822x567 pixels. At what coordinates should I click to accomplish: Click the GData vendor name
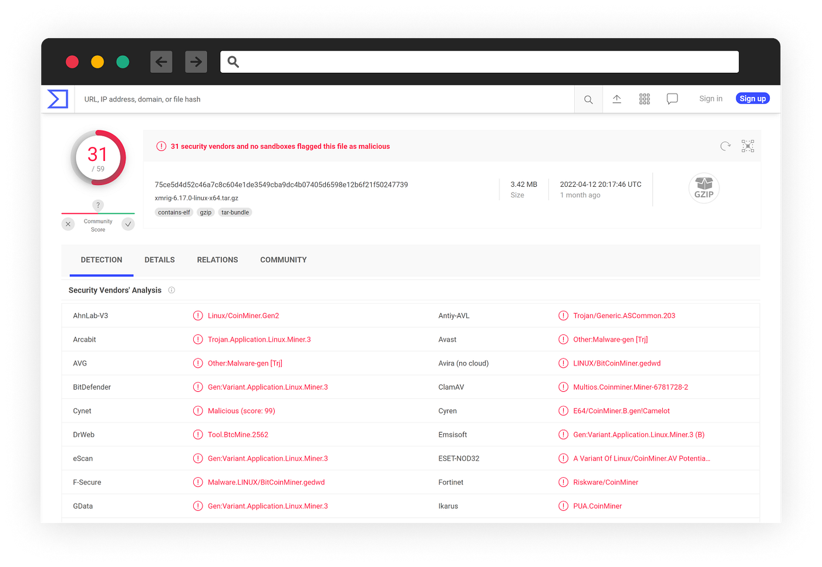[x=83, y=506]
